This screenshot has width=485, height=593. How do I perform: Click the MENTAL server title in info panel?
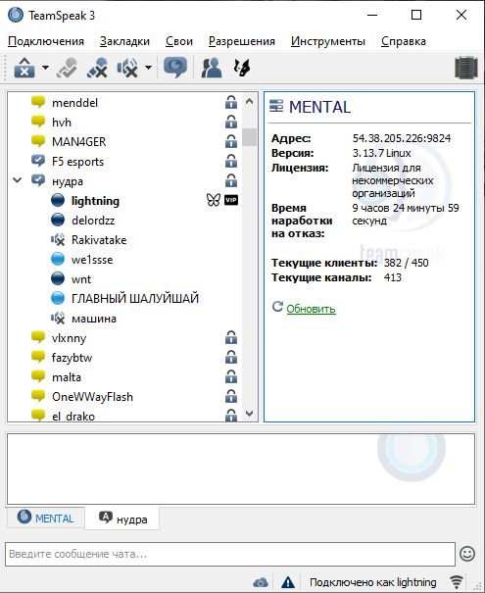319,107
